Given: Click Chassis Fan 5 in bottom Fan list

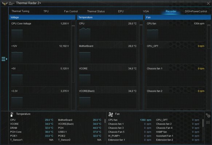Looking at the screenshot, I should point(116,132).
